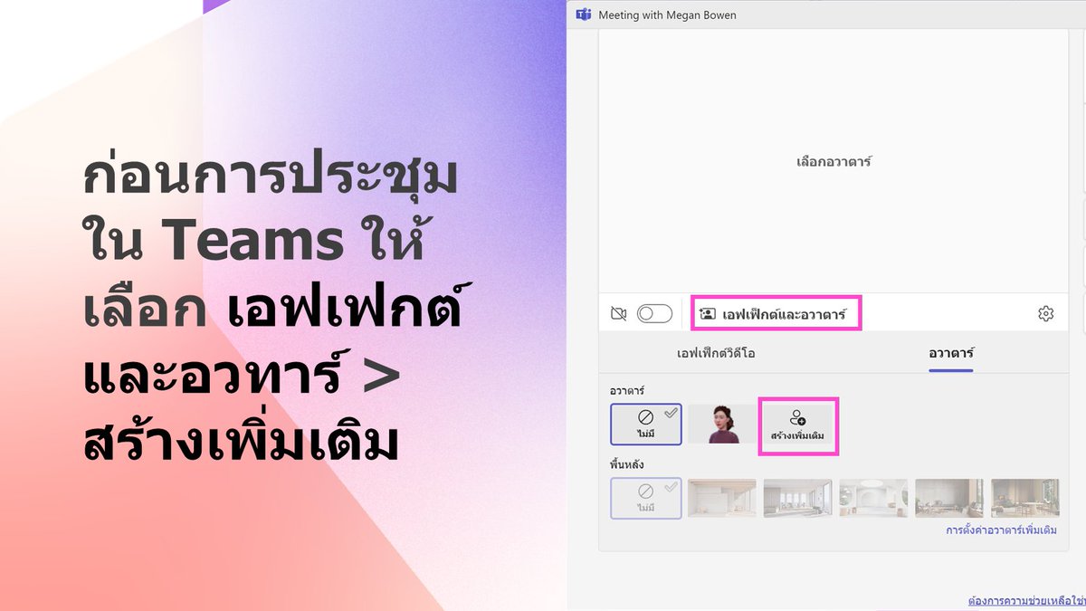Switch to เอฟเฟ็กต์วิดีโอ tab
Screen dimensions: 1086x611
[716, 353]
